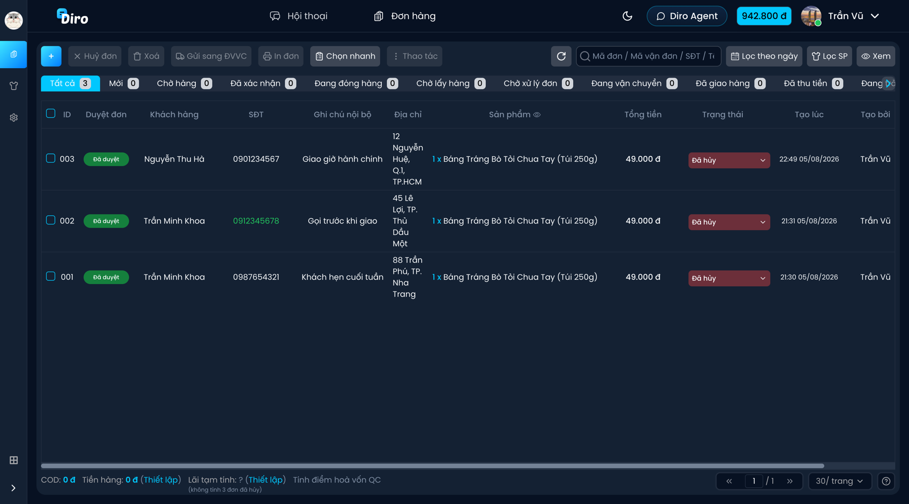Screen dimensions: 909x504
Task: Toggle product column eye icon
Action: click(x=537, y=115)
